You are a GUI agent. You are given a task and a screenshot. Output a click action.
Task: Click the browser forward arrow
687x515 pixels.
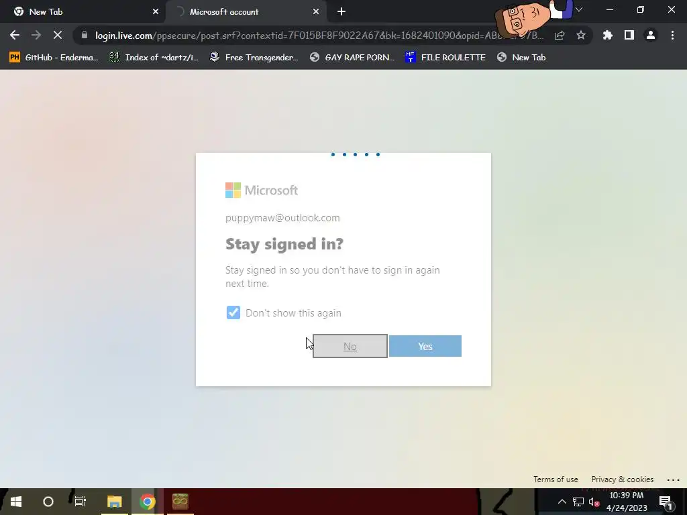pos(36,35)
